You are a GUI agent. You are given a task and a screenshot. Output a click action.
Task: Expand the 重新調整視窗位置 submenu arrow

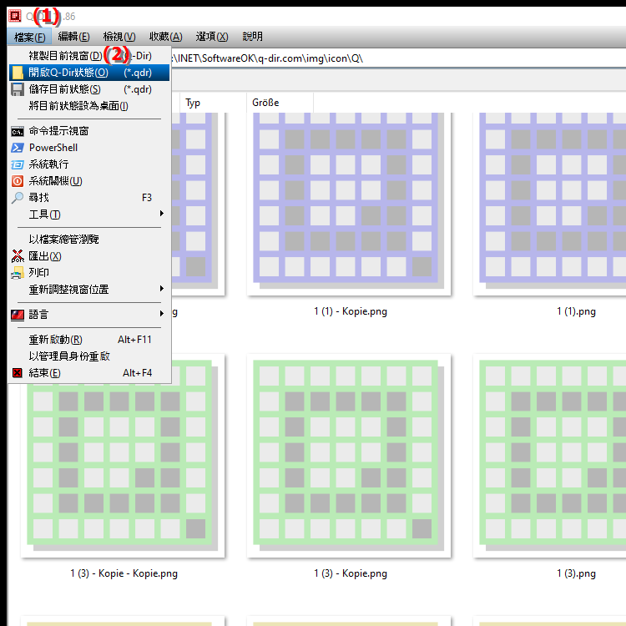162,289
